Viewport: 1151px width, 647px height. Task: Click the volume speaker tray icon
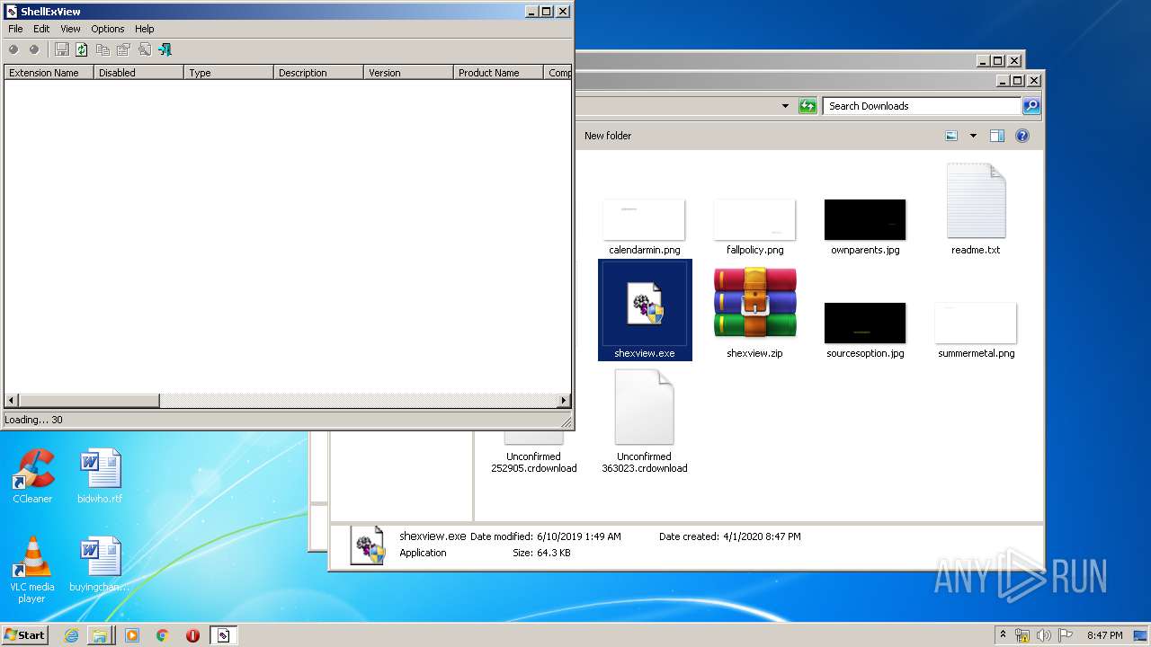click(1044, 635)
